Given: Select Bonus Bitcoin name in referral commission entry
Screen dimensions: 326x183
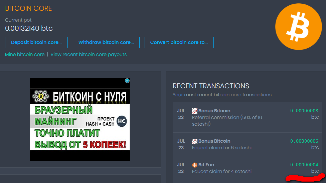Looking at the screenshot, I should pos(214,111).
